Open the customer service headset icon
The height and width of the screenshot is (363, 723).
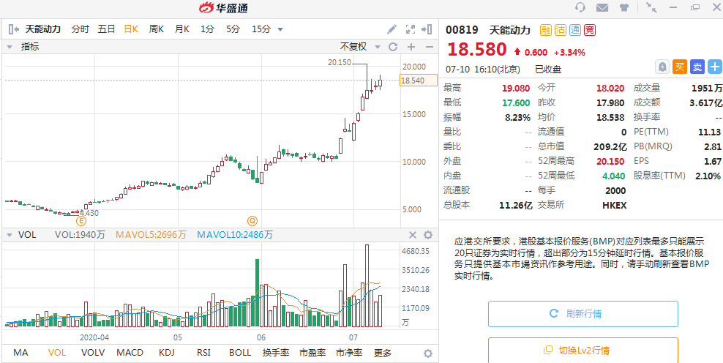coord(581,7)
